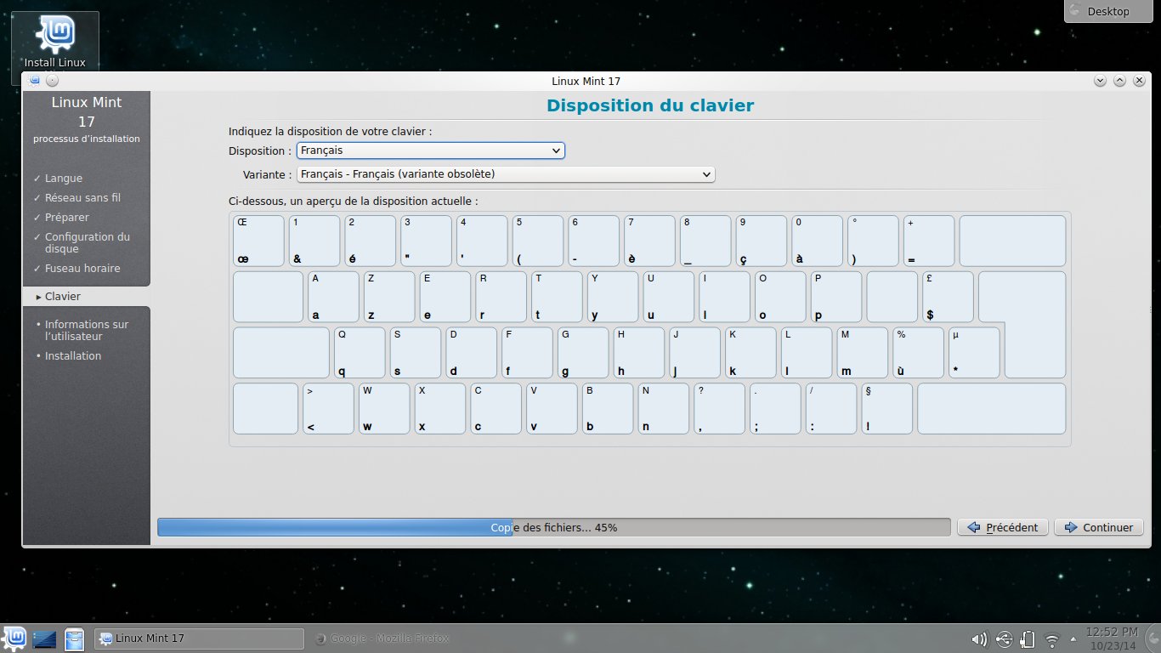Click the 'p' key in keyboard preview
This screenshot has width=1161, height=653.
point(836,297)
